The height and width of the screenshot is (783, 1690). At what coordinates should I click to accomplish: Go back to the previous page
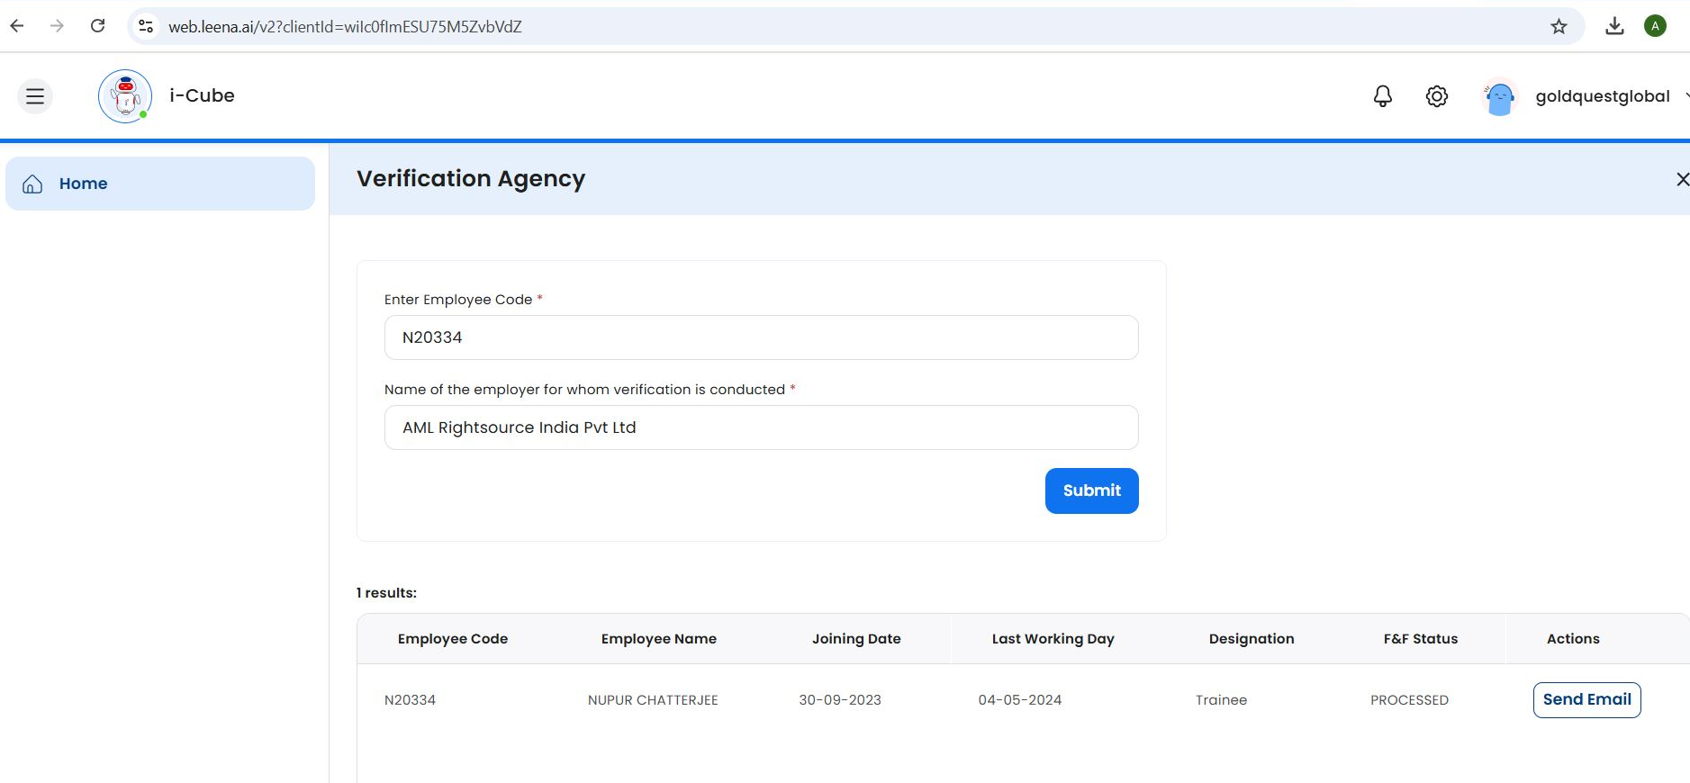coord(17,26)
